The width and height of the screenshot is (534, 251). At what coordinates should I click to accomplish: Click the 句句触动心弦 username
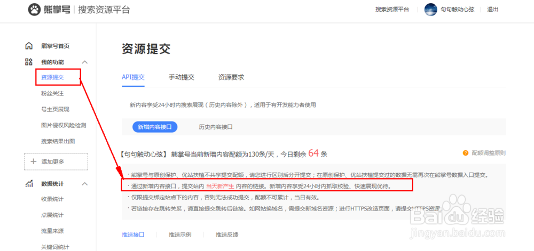pyautogui.click(x=458, y=10)
